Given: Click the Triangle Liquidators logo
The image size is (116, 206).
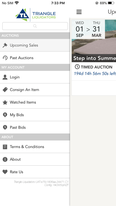Looking at the screenshot, I should [36, 15].
